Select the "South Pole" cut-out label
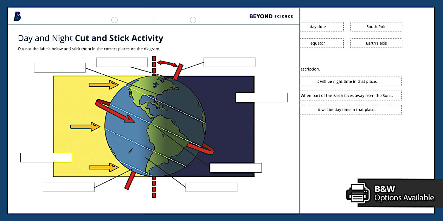Viewport: 443px width, 221px height. coord(376,26)
